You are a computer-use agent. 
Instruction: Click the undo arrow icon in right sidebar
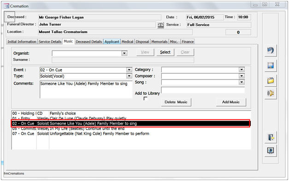pyautogui.click(x=271, y=51)
